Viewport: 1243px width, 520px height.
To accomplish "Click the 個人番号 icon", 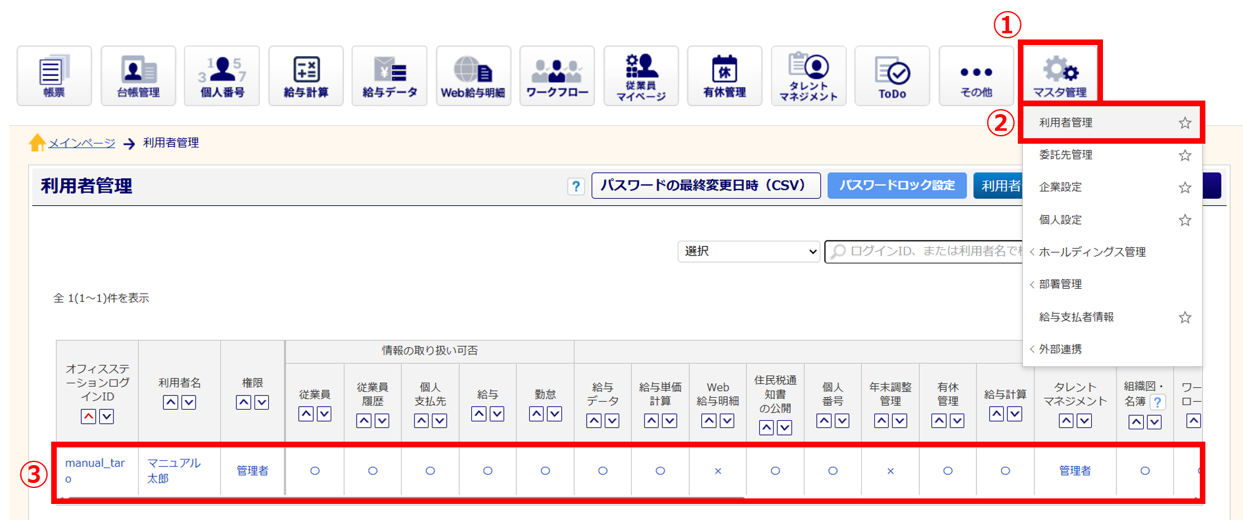I will (222, 76).
